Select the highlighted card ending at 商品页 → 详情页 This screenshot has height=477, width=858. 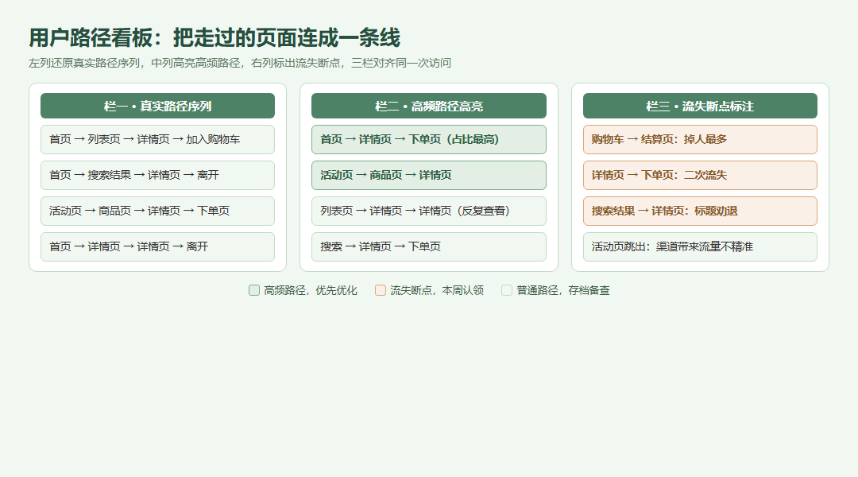(429, 175)
